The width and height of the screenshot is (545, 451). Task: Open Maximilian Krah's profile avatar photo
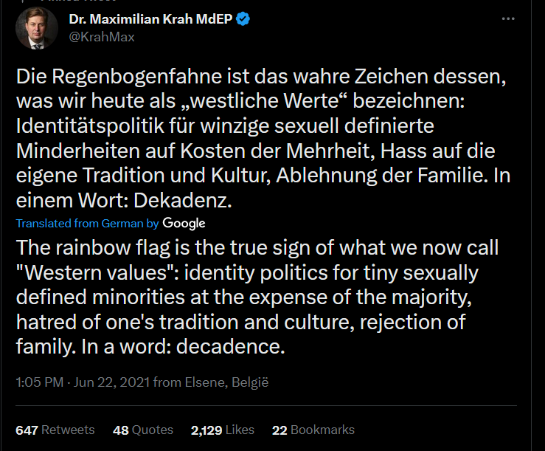pos(36,28)
